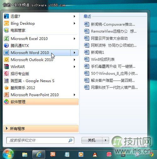
Task: Click the Windows Start orb
Action: [x=8, y=154]
